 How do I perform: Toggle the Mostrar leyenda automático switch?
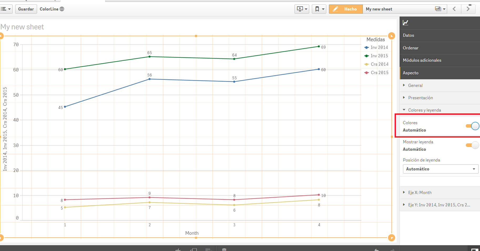472,145
